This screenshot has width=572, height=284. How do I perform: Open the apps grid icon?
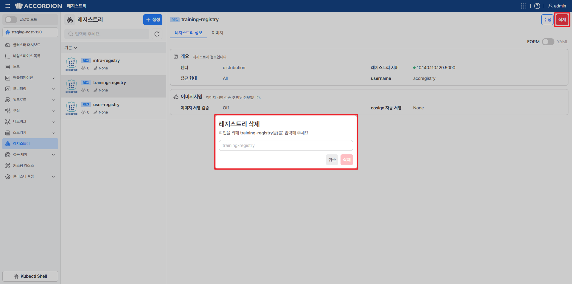click(523, 6)
